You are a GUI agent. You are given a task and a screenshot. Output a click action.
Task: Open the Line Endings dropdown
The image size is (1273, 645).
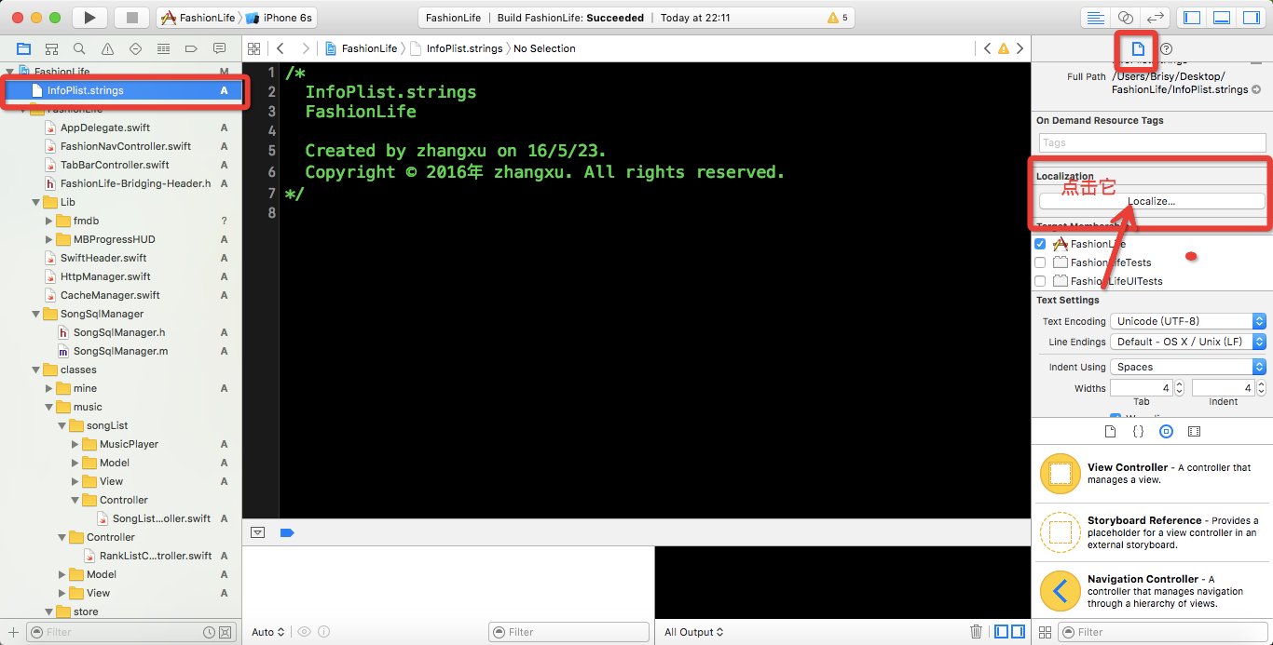point(1188,342)
